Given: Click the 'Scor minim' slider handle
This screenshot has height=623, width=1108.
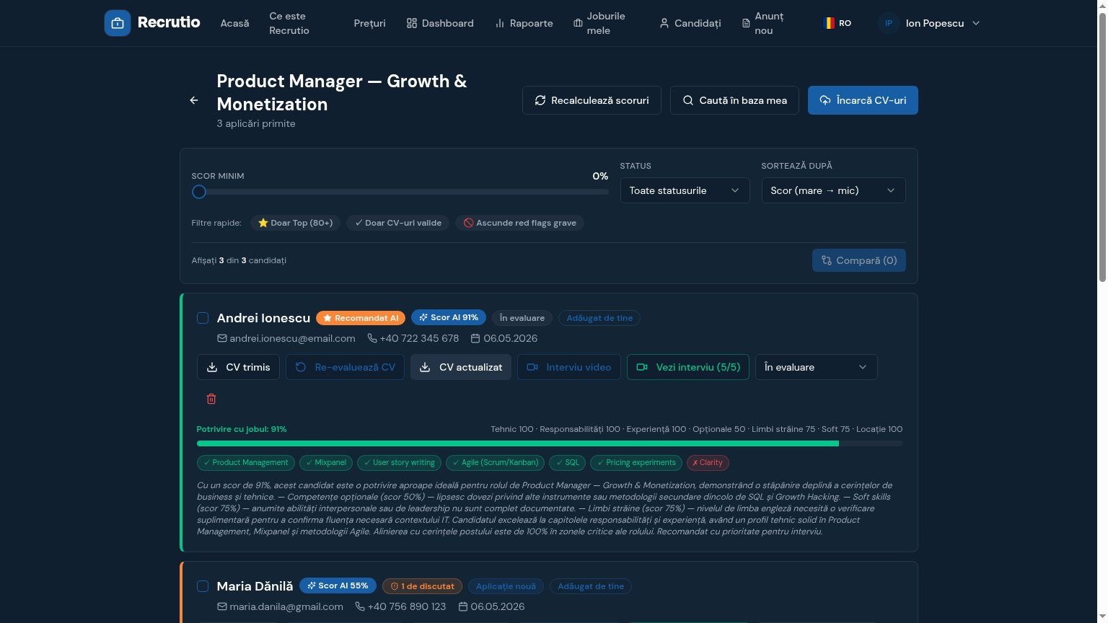Looking at the screenshot, I should (x=199, y=192).
